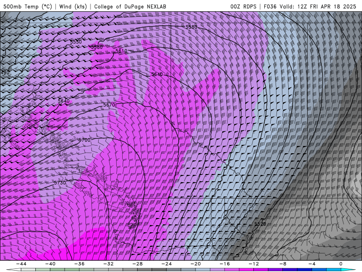The height and width of the screenshot is (272, 362).
Task: Click the -12 colorbar tick label
Action: pos(254,264)
